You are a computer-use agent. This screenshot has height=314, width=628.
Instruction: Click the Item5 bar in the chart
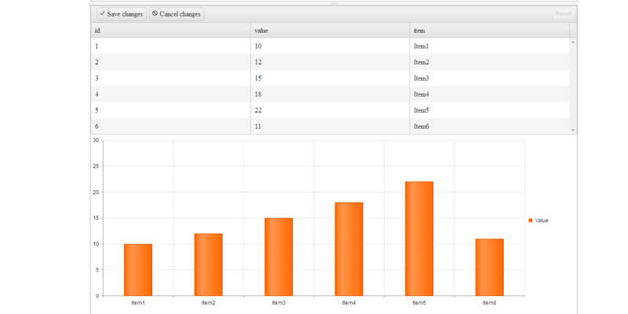tap(419, 239)
